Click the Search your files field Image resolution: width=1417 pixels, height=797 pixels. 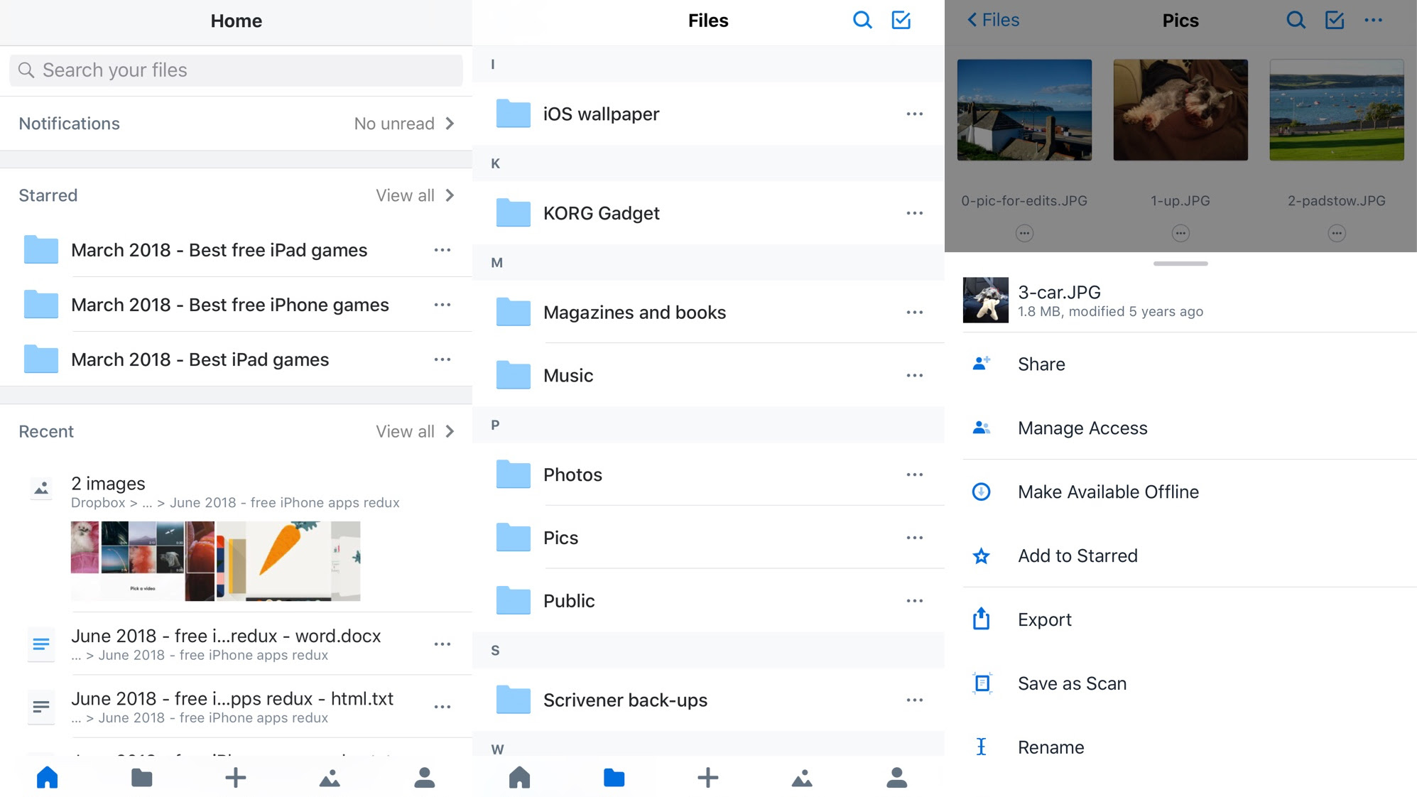click(x=236, y=70)
